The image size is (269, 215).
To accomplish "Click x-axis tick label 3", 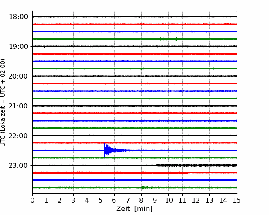I will click(x=73, y=200).
